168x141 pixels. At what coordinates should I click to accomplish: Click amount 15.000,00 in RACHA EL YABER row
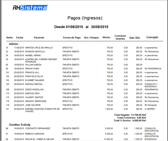point(108,139)
